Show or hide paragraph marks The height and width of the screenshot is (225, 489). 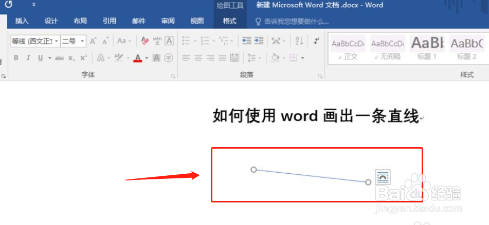point(317,40)
